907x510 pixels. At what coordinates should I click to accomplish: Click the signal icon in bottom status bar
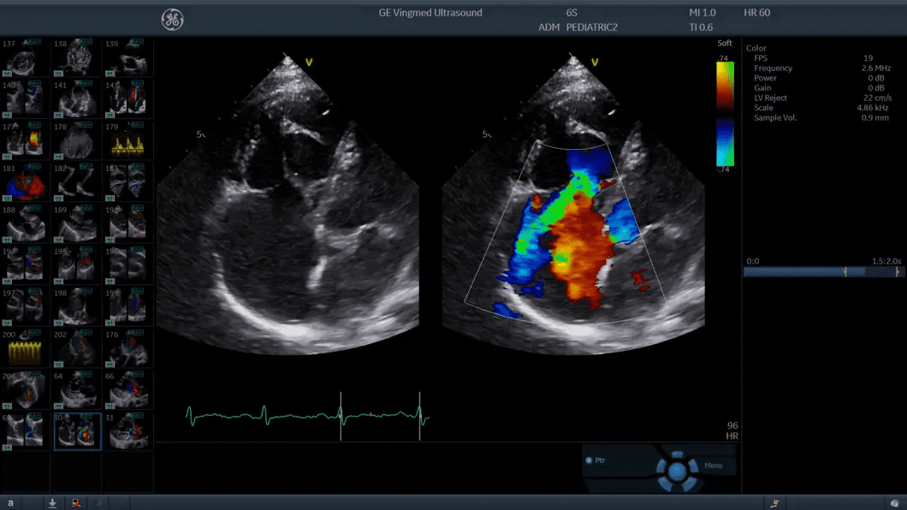[x=774, y=503]
